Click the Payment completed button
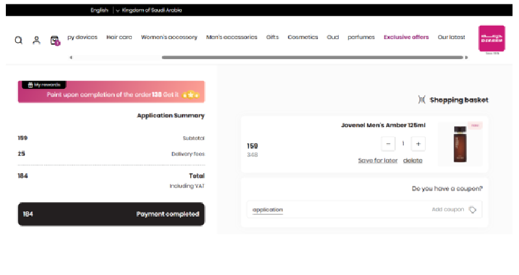Viewport: 519px width, 275px height. pos(111,214)
